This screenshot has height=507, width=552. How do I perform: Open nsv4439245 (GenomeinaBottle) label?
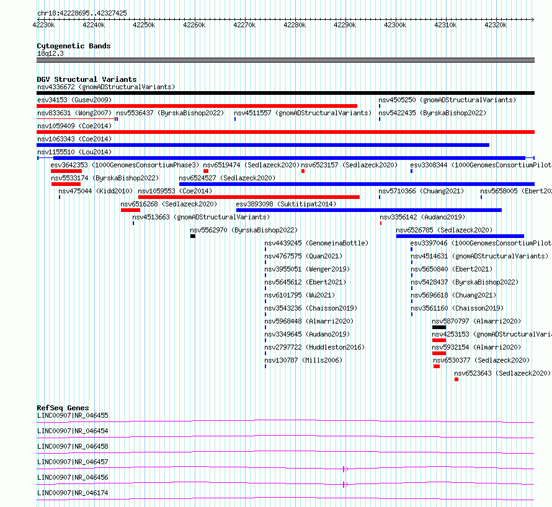click(316, 243)
